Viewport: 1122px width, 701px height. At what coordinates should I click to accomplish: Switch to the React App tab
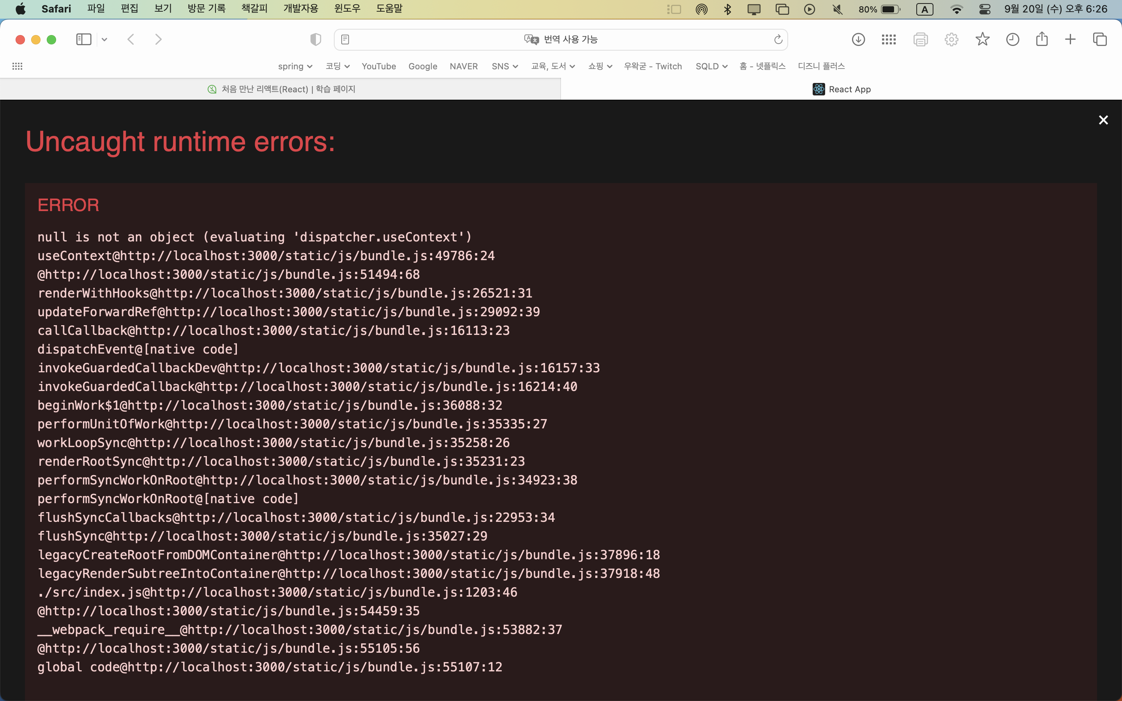(x=841, y=89)
